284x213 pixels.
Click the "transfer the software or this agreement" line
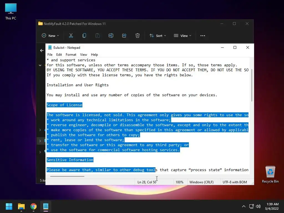point(118,145)
